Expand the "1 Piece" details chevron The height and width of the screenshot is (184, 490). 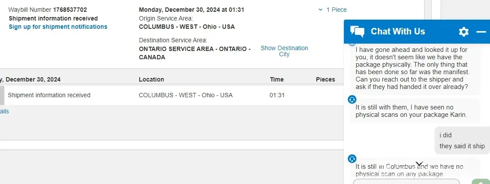click(321, 10)
